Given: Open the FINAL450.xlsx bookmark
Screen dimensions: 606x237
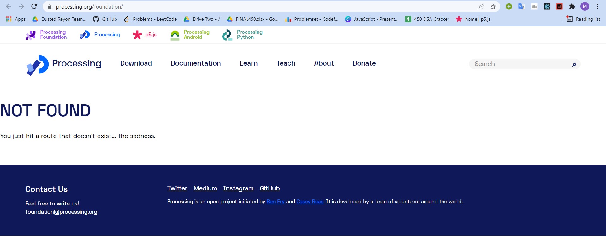Looking at the screenshot, I should [x=252, y=19].
